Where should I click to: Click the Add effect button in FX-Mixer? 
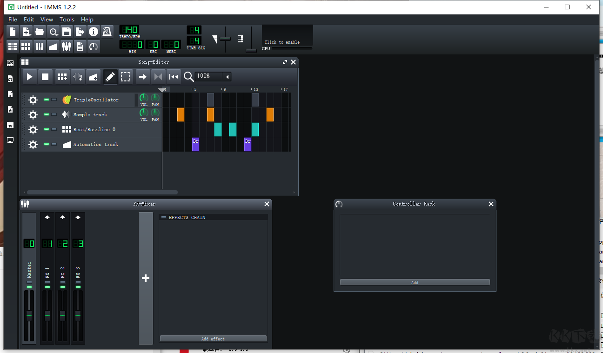click(x=213, y=338)
